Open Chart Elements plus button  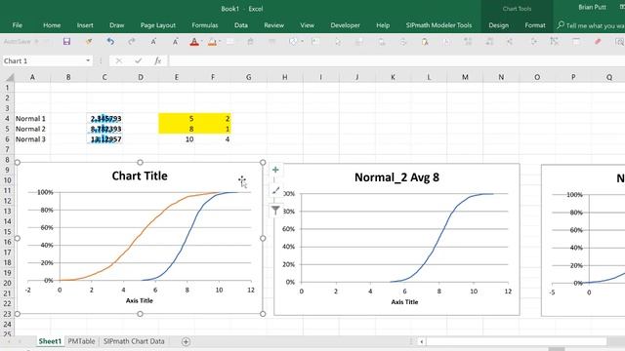(275, 170)
